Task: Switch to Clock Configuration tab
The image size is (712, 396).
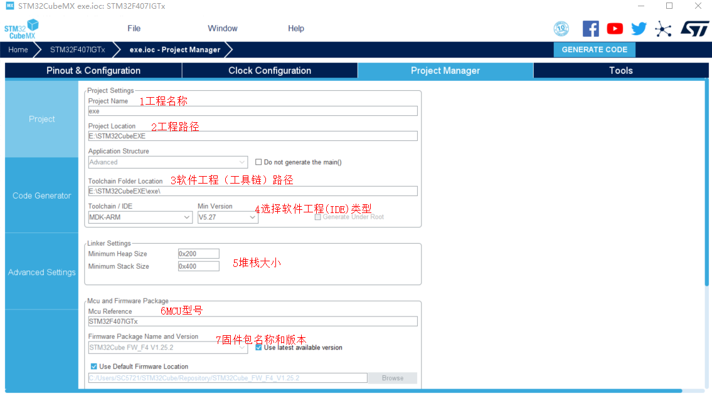Action: [270, 70]
